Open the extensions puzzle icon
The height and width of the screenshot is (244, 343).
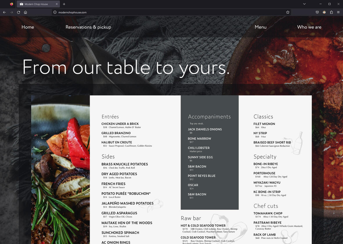tap(331, 12)
